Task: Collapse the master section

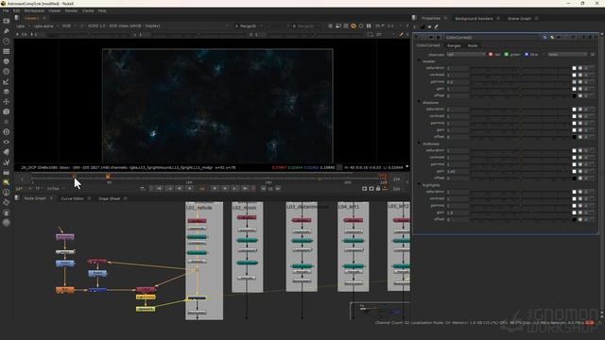Action: click(x=419, y=61)
